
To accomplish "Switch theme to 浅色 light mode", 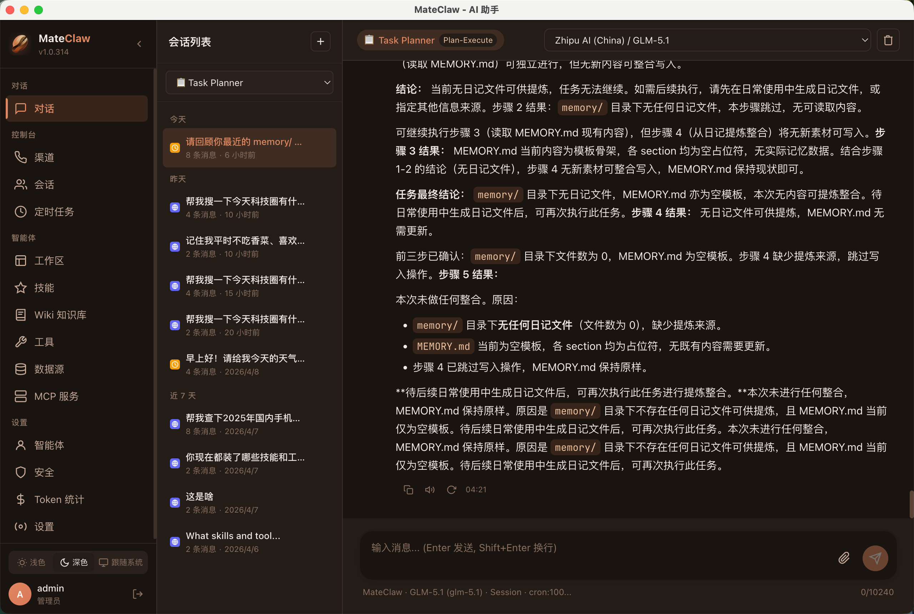I will [31, 562].
